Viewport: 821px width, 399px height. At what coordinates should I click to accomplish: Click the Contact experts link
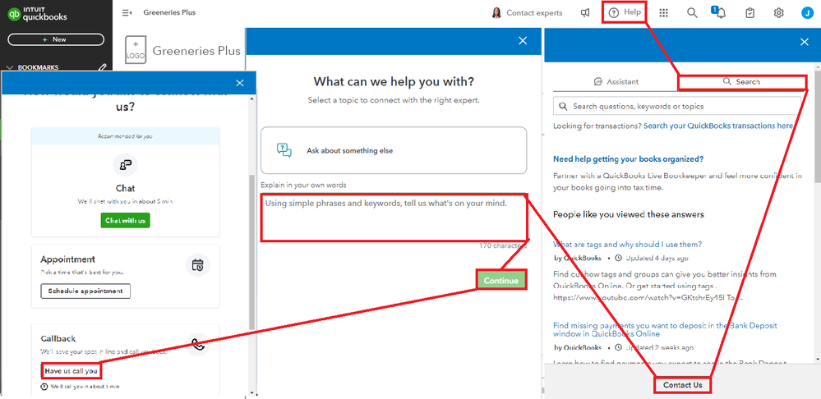click(527, 12)
